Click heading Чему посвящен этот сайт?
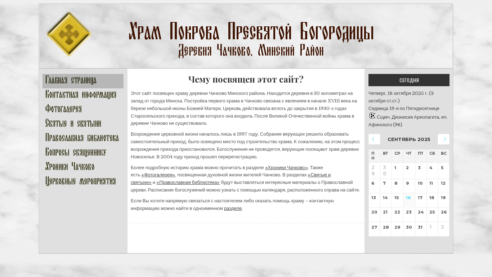This screenshot has width=492, height=277. [246, 79]
